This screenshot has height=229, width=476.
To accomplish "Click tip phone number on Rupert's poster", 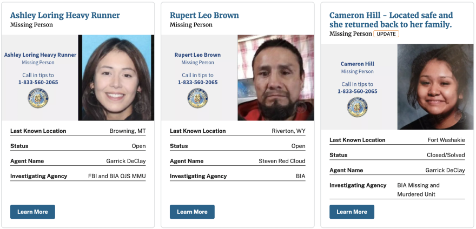I will click(x=197, y=82).
